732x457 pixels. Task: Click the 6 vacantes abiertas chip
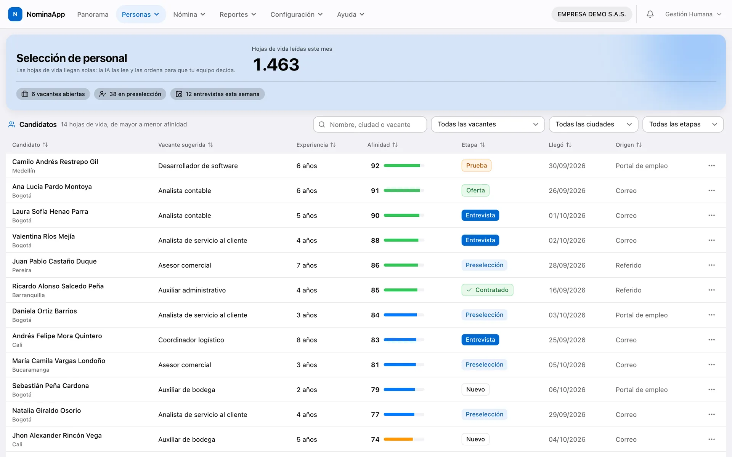(53, 94)
